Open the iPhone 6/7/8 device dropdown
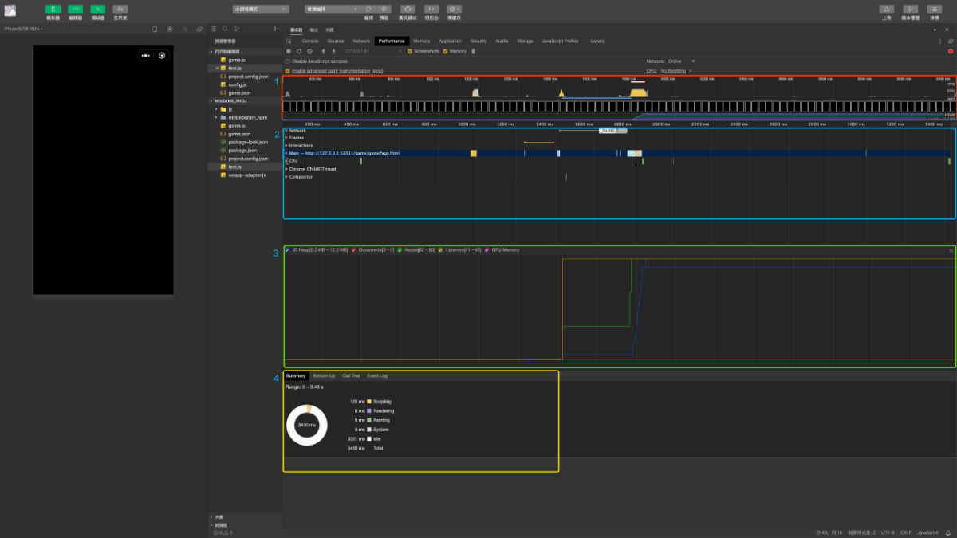957x538 pixels. (x=24, y=29)
